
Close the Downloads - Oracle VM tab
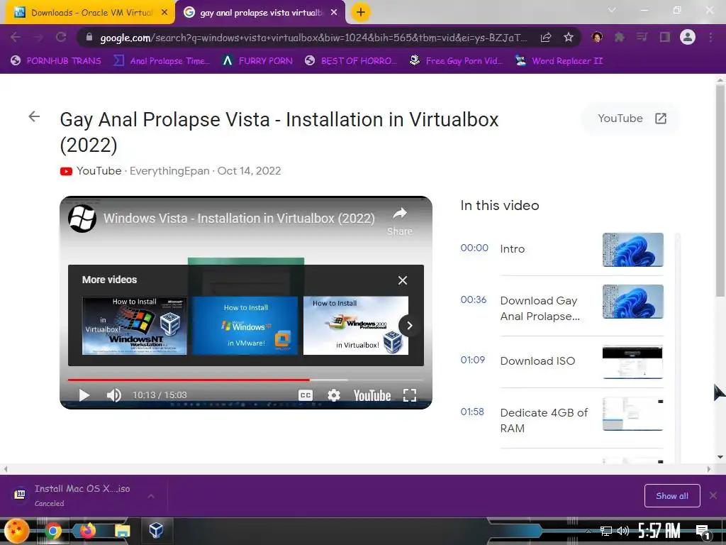164,13
